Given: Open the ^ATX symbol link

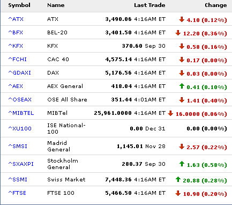Looking at the screenshot, I should point(16,19).
